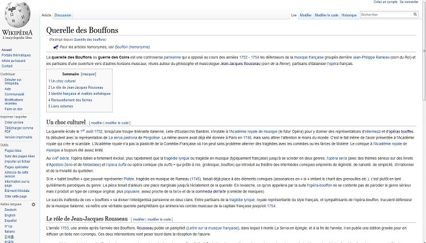
Task: Click the magnifying glass search icon
Action: (415, 15)
